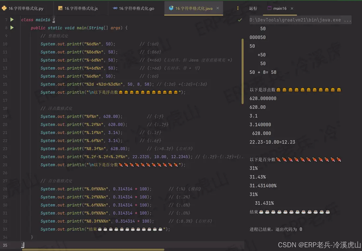Viewport: 362px width, 251px height.
Task: Open the editor tabs more-options menu
Action: tap(238, 8)
